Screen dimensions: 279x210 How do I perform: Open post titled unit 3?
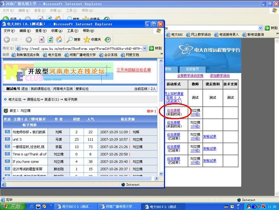17,139
